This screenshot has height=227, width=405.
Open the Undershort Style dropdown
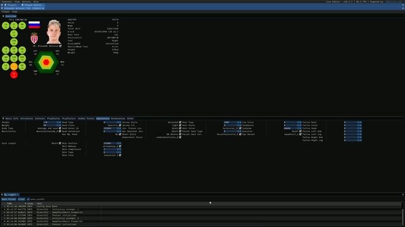pos(180,137)
